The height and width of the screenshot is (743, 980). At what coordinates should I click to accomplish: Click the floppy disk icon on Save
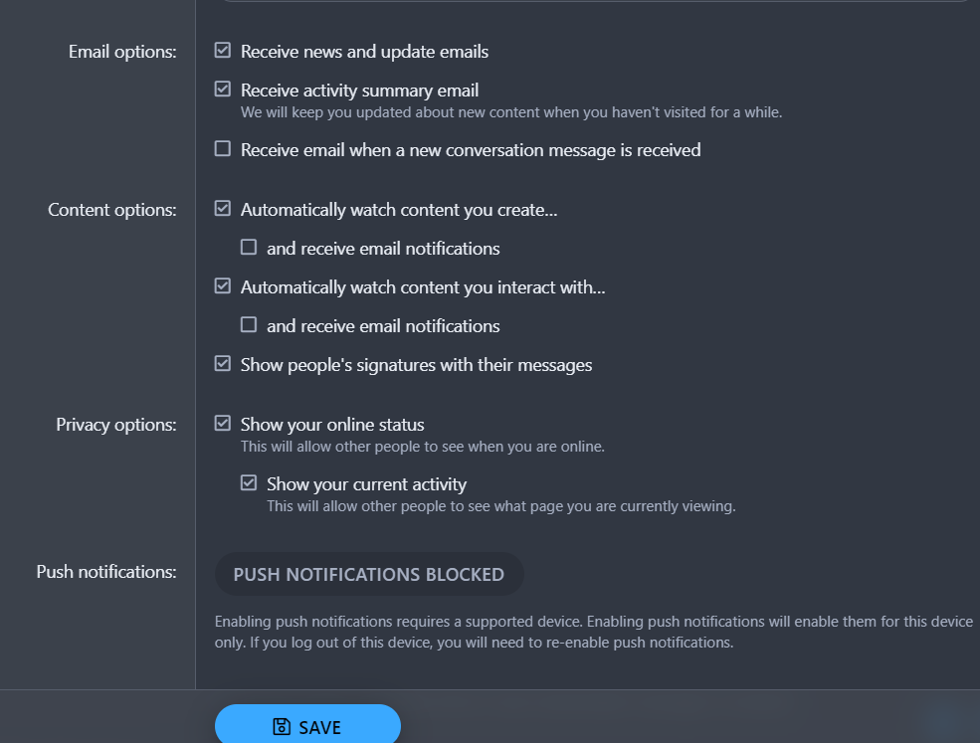coord(282,727)
